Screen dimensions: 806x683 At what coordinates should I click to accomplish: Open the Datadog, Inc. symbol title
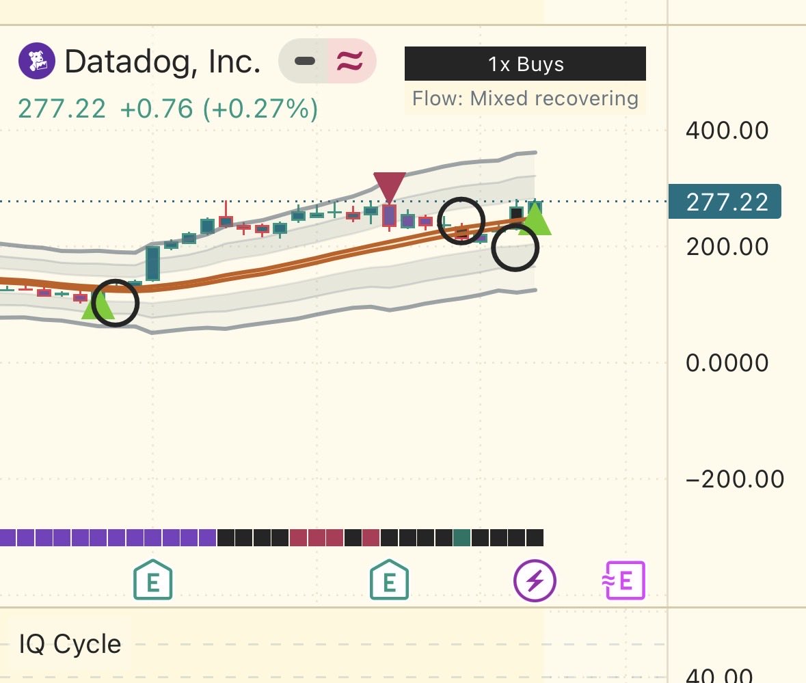pyautogui.click(x=163, y=62)
